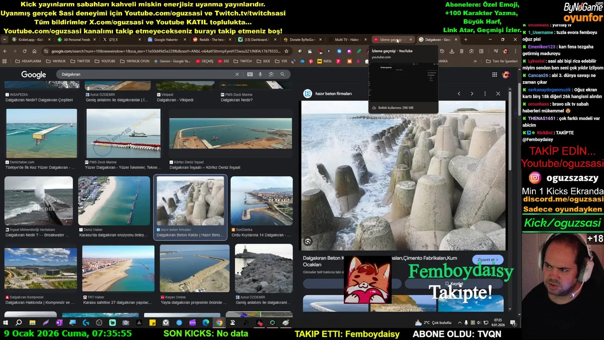Viewport: 604px width, 340px height.
Task: Click the Kaydet save button
Action: 455,284
